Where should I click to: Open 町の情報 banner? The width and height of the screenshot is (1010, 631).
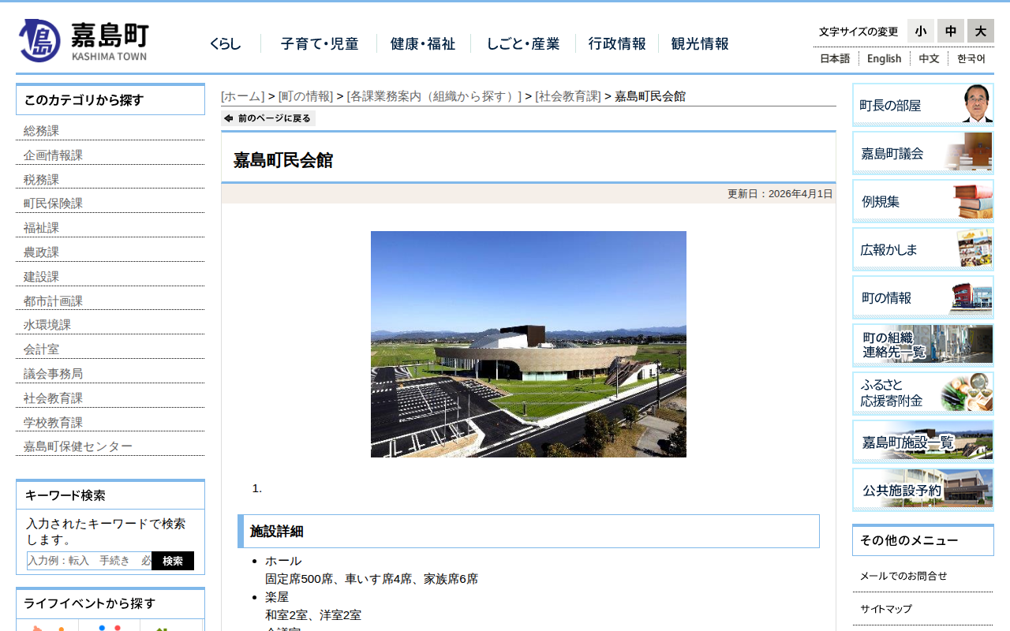(923, 297)
